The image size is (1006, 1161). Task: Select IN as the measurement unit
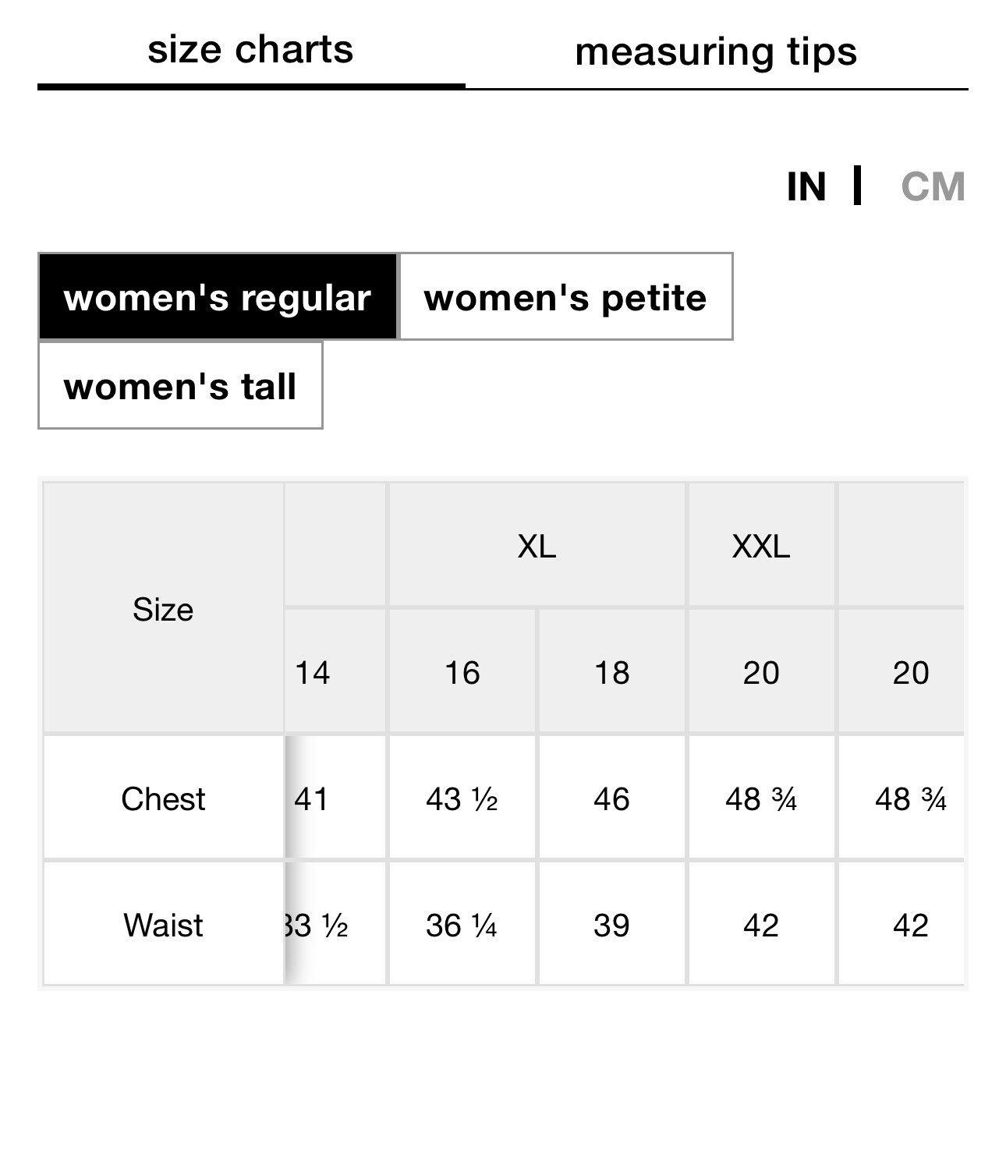point(806,187)
